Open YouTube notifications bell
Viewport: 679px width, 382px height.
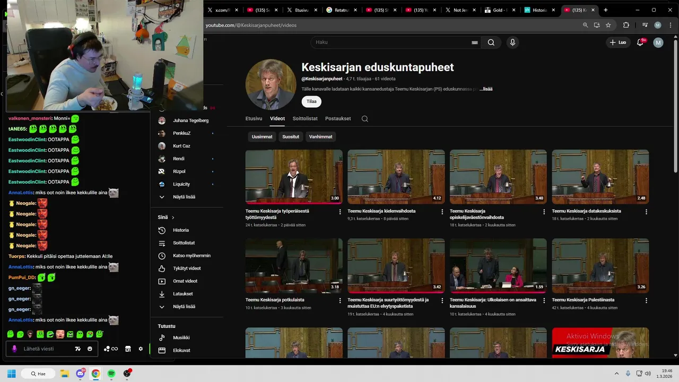(640, 42)
